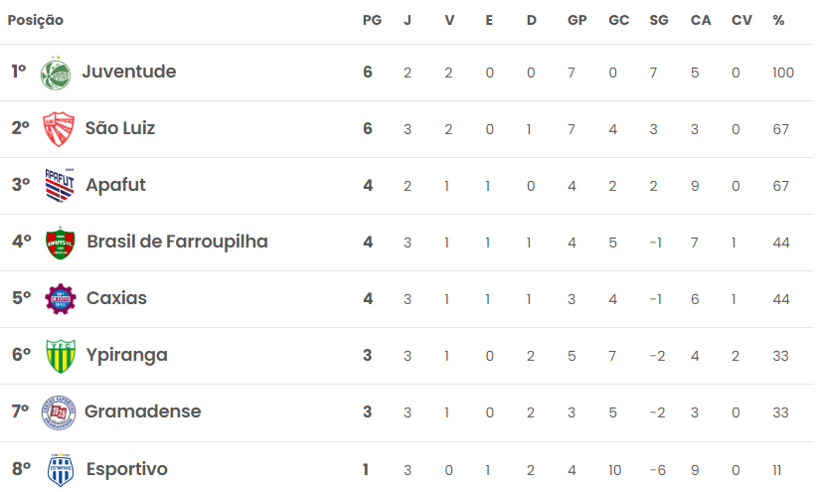This screenshot has height=492, width=818.
Task: Sort by the PG points column header
Action: point(372,20)
